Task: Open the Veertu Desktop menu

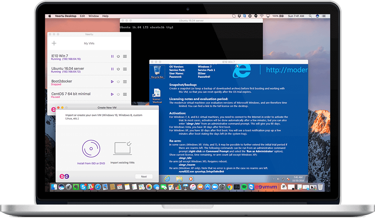Action: tap(65, 16)
